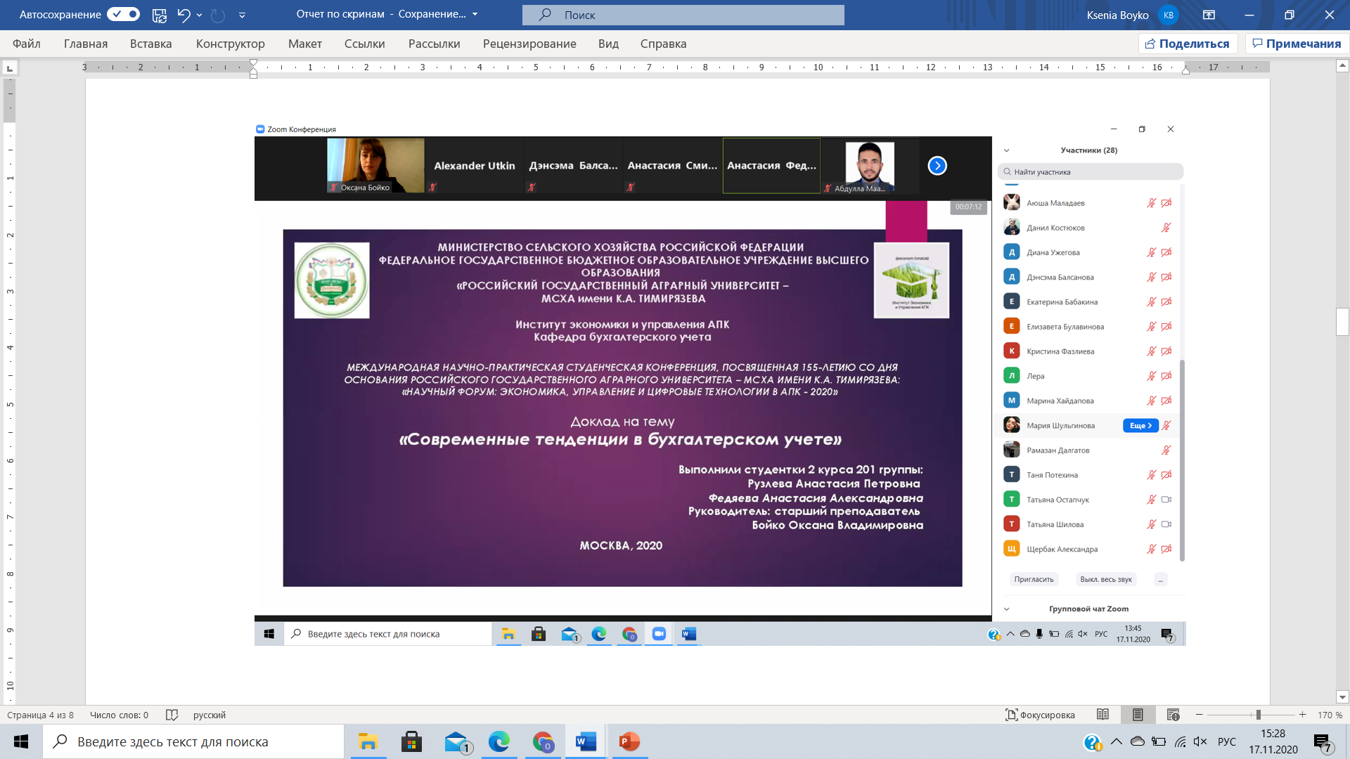This screenshot has height=759, width=1350.
Task: Click the Save icon in the title bar
Action: pyautogui.click(x=160, y=15)
